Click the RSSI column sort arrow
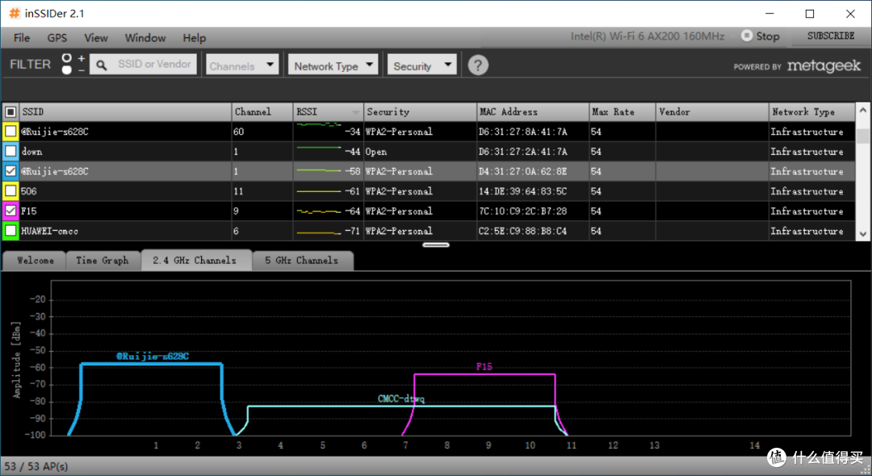 tap(356, 113)
